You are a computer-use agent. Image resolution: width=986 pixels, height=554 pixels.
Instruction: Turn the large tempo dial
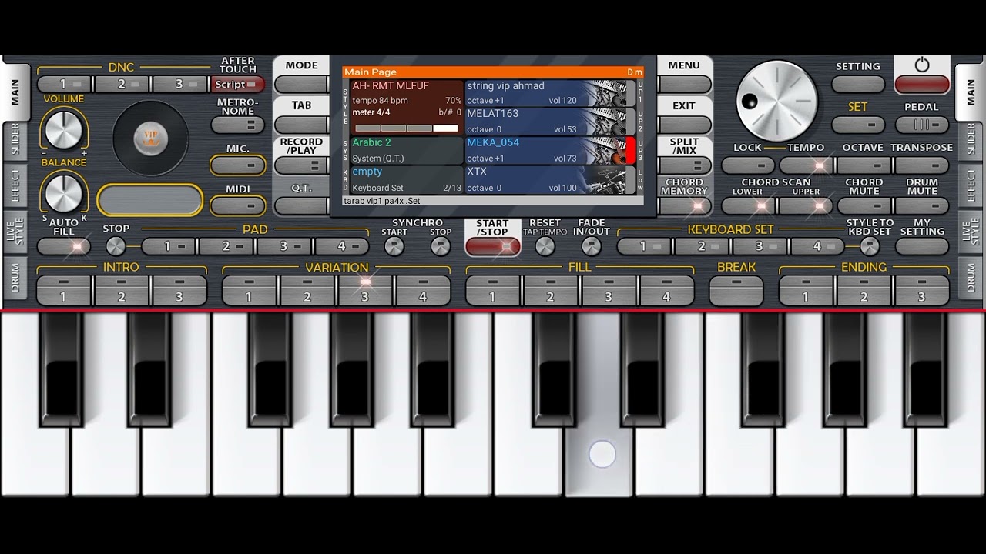pyautogui.click(x=776, y=100)
